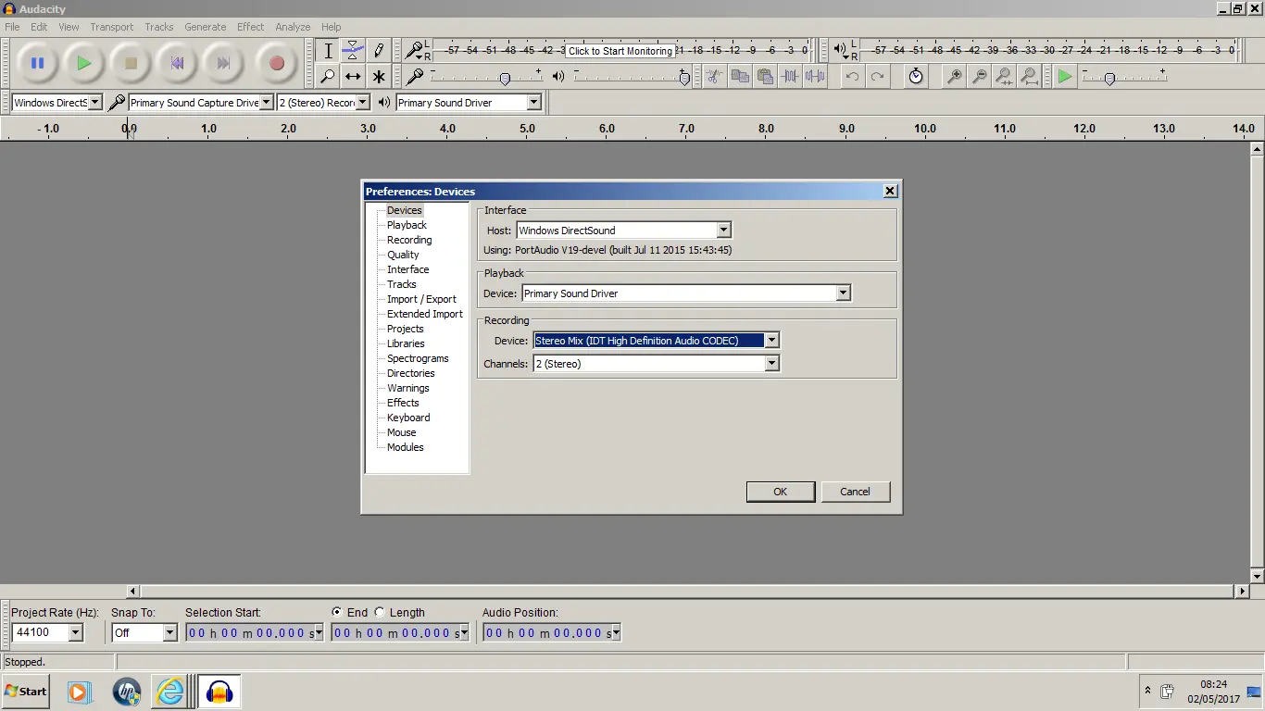
Task: Click the Cut scissors icon
Action: point(714,76)
